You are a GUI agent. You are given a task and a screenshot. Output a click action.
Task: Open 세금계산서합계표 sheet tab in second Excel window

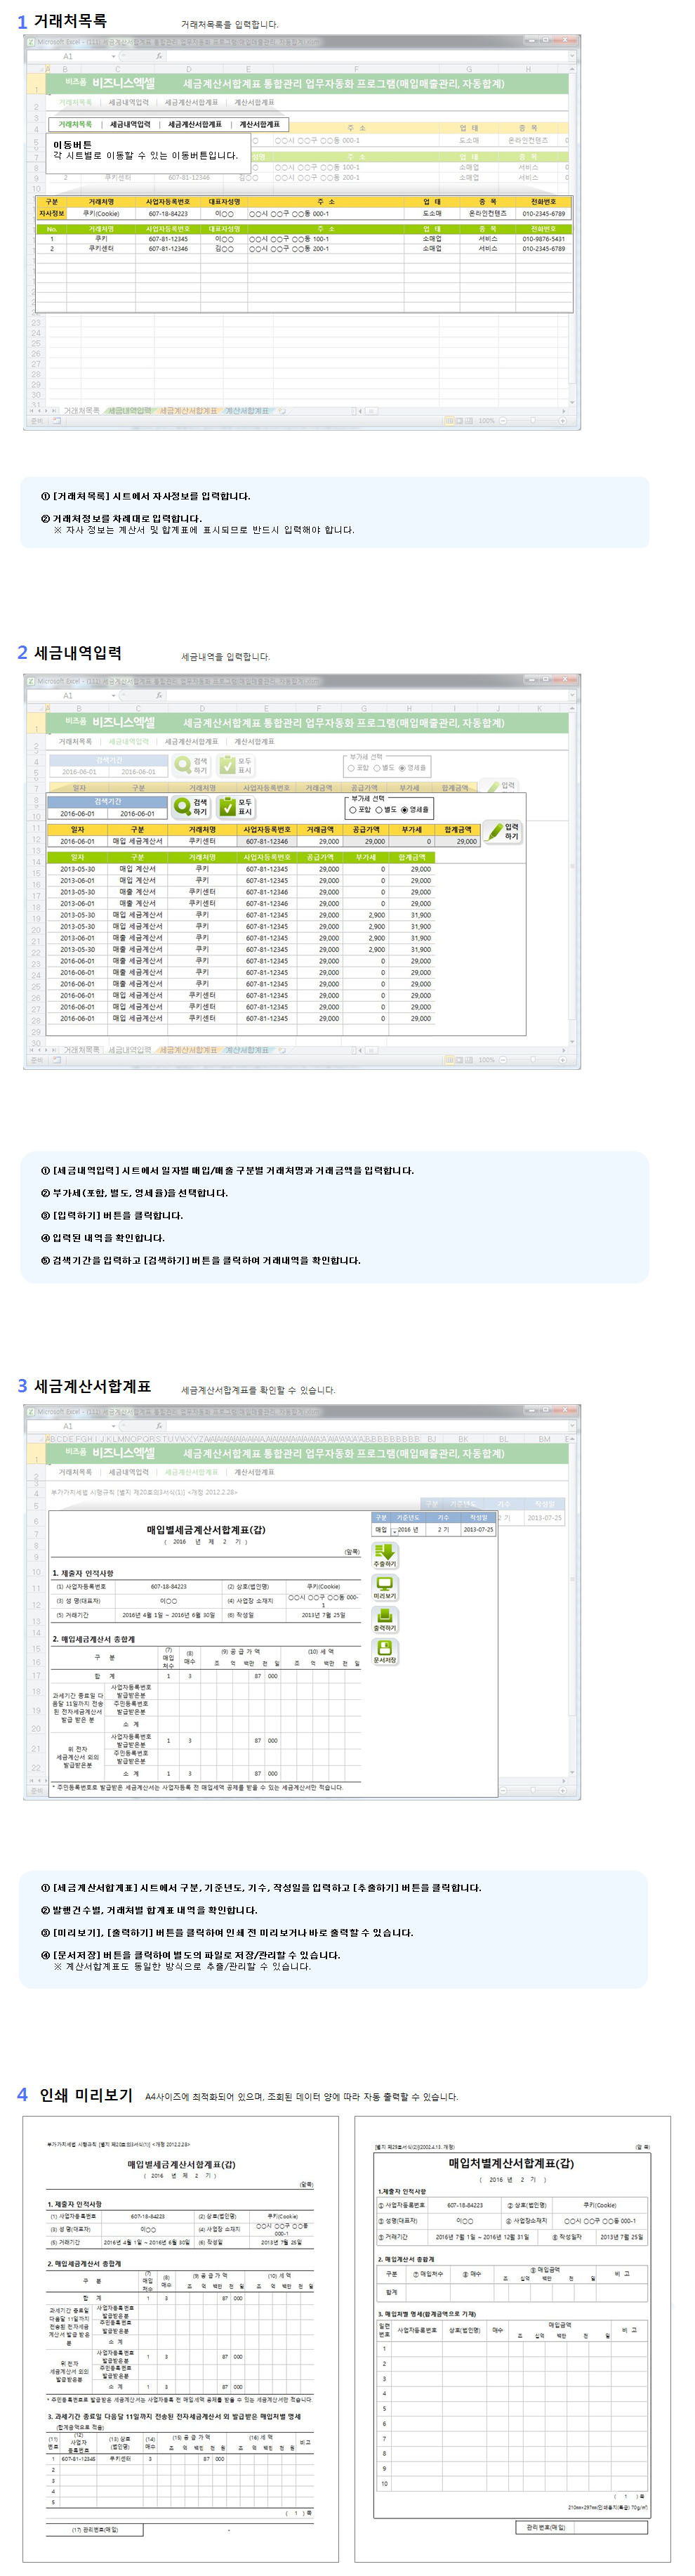[x=188, y=1050]
